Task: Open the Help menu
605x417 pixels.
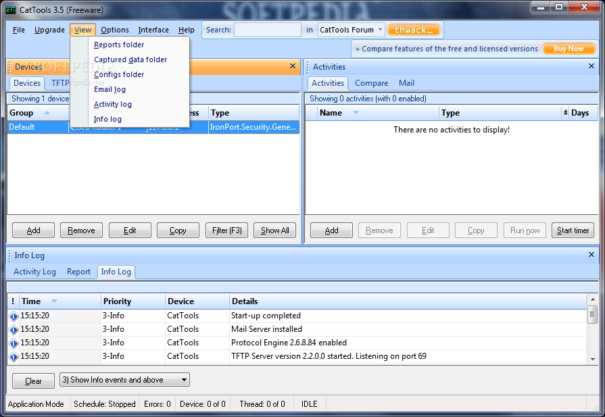Action: pyautogui.click(x=186, y=30)
